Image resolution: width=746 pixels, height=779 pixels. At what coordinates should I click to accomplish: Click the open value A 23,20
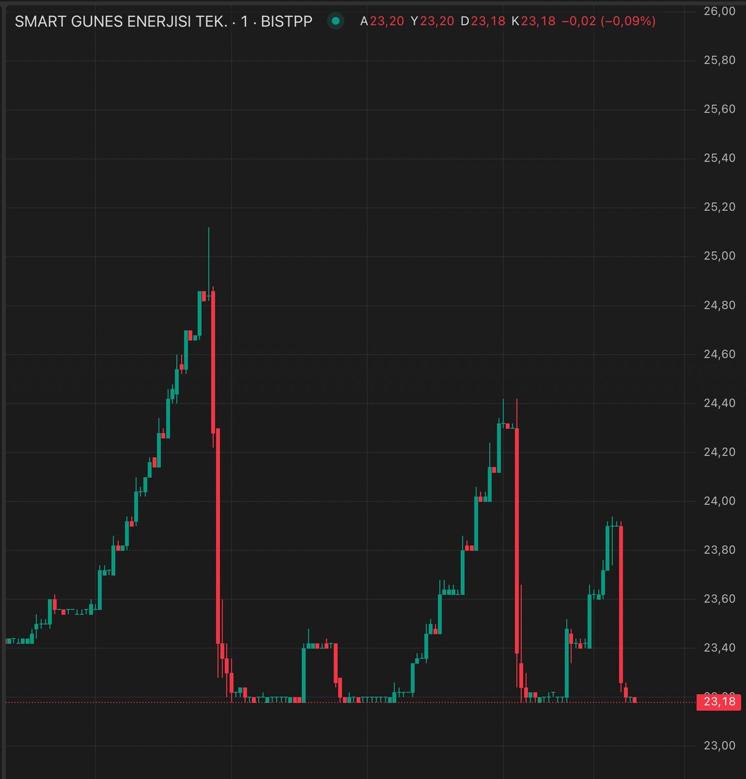click(382, 21)
